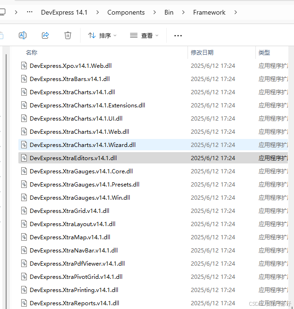The image size is (294, 309).
Task: Select file DevExpress.XtraPrinting.v14.1.dll
Action: pyautogui.click(x=153, y=290)
